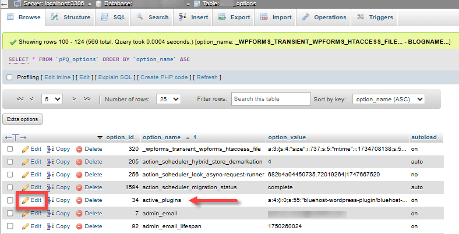Click the pencil Edit icon for active_plugins row
The width and height of the screenshot is (459, 234).
coord(26,200)
